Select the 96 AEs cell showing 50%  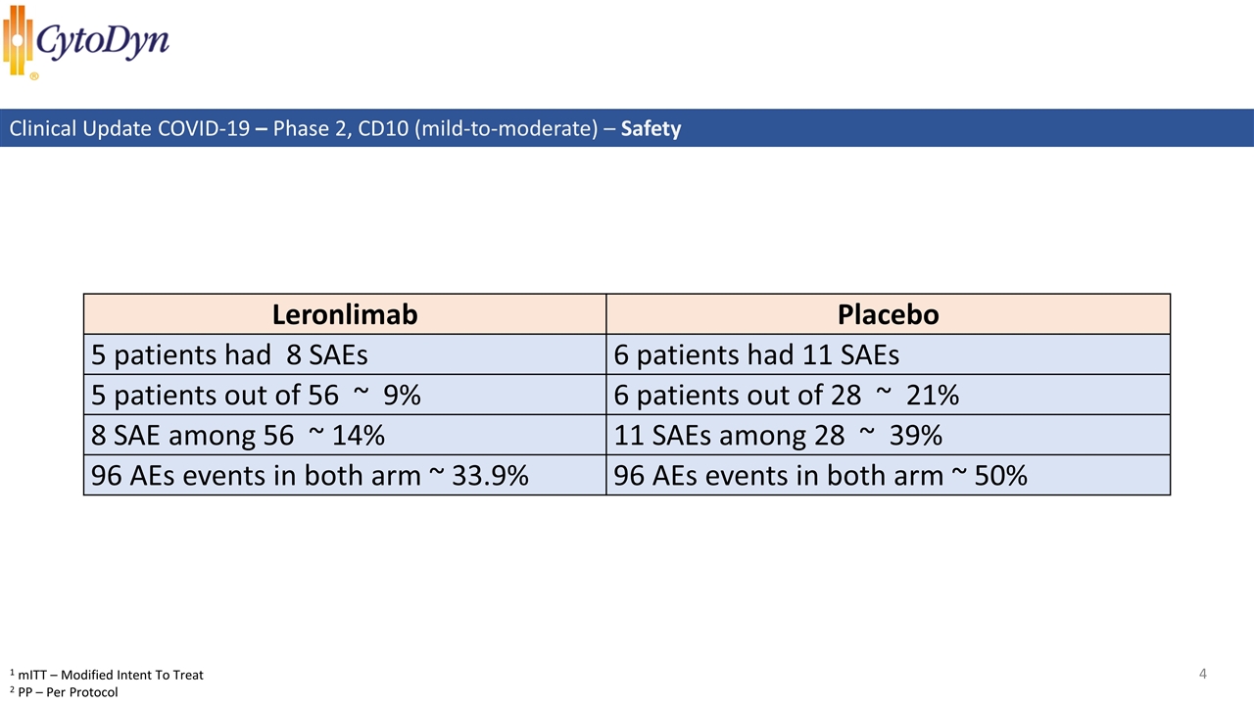pos(820,475)
